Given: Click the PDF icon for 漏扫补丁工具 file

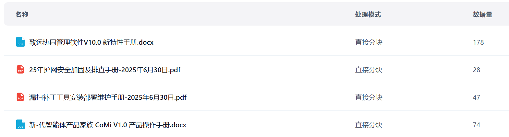Looking at the screenshot, I should tap(20, 97).
